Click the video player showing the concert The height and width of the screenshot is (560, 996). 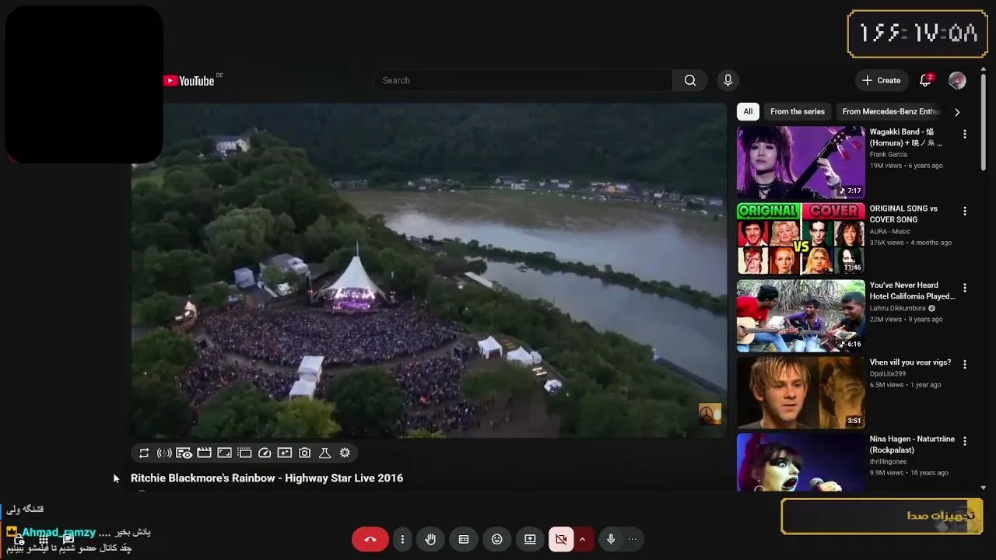tap(429, 270)
